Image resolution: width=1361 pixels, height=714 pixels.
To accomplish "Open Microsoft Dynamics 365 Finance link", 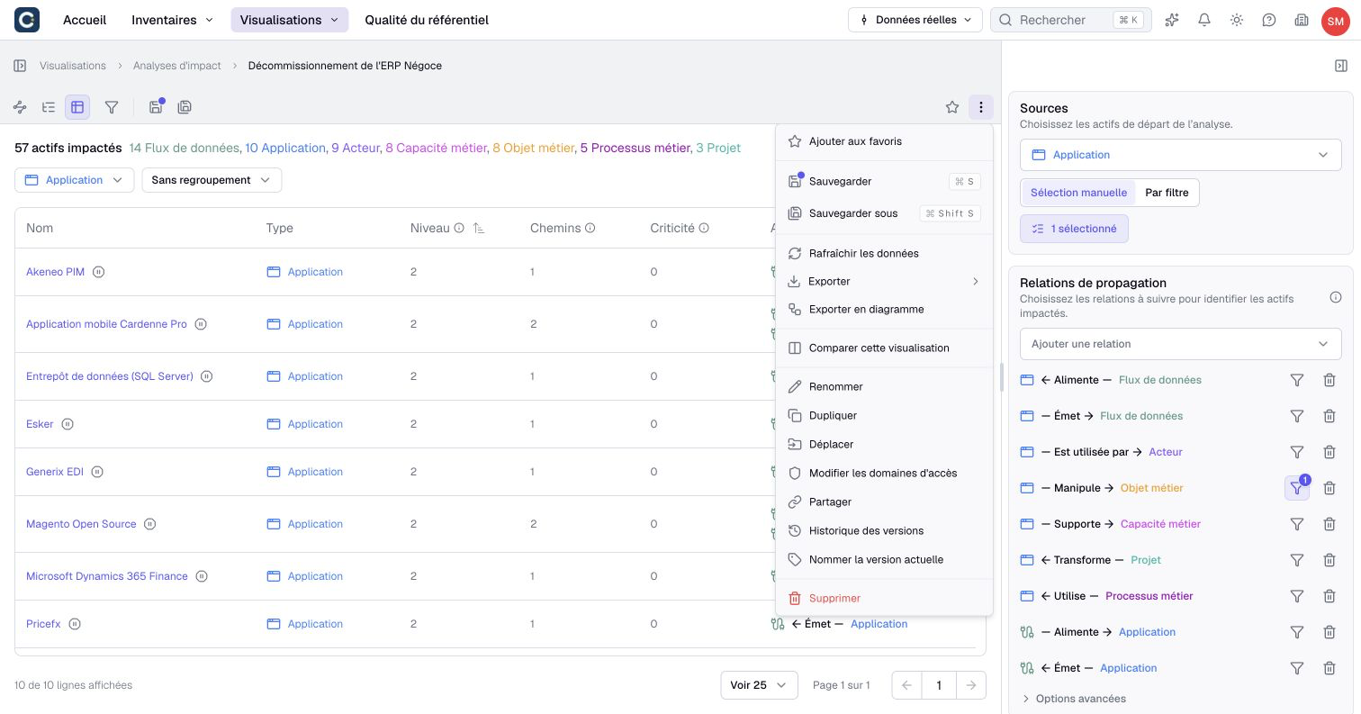I will tap(107, 576).
